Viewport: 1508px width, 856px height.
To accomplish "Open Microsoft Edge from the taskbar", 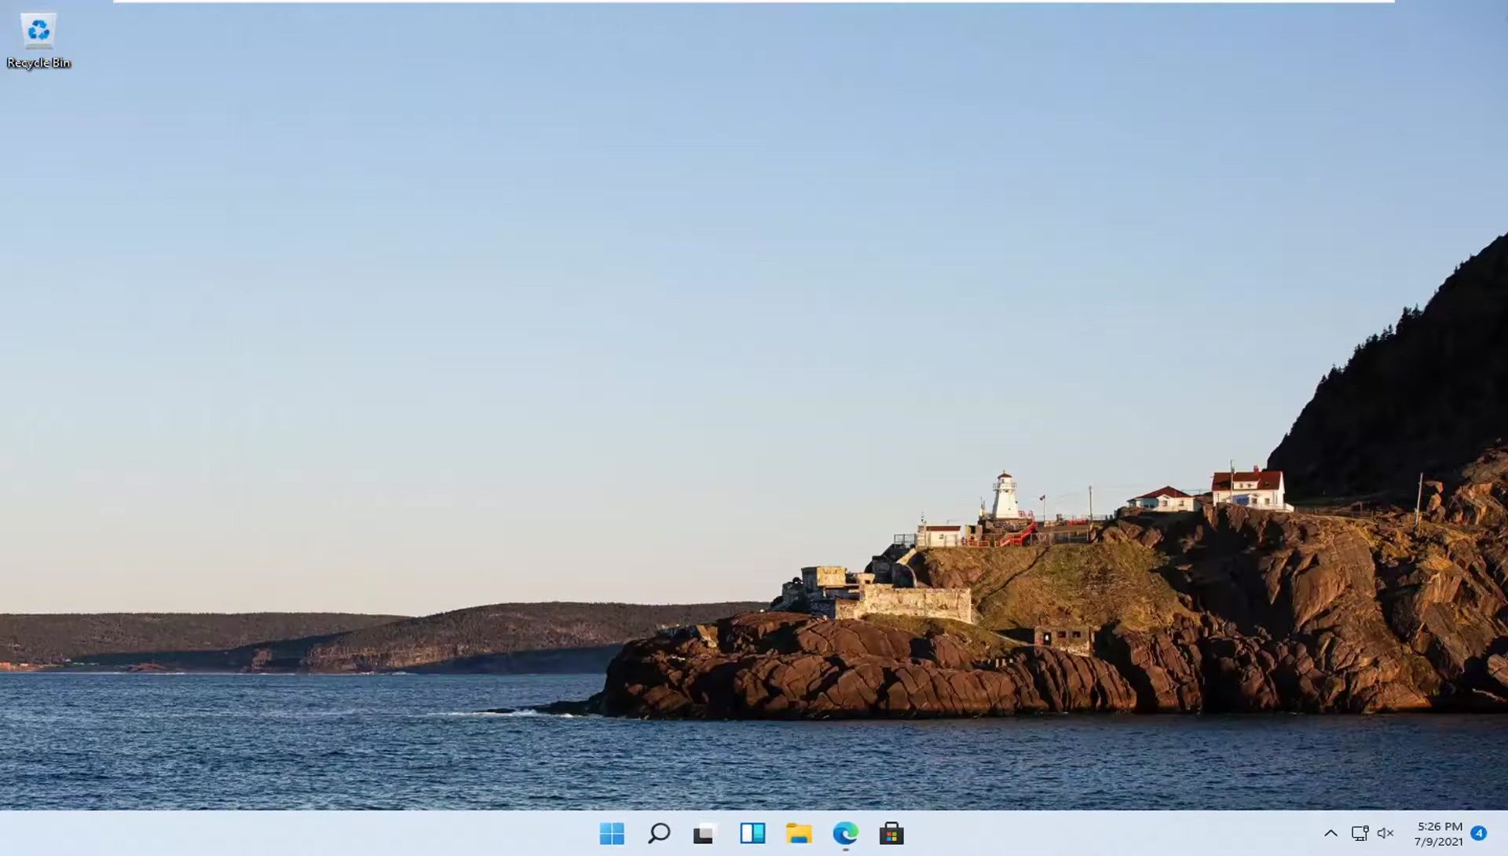I will point(846,833).
